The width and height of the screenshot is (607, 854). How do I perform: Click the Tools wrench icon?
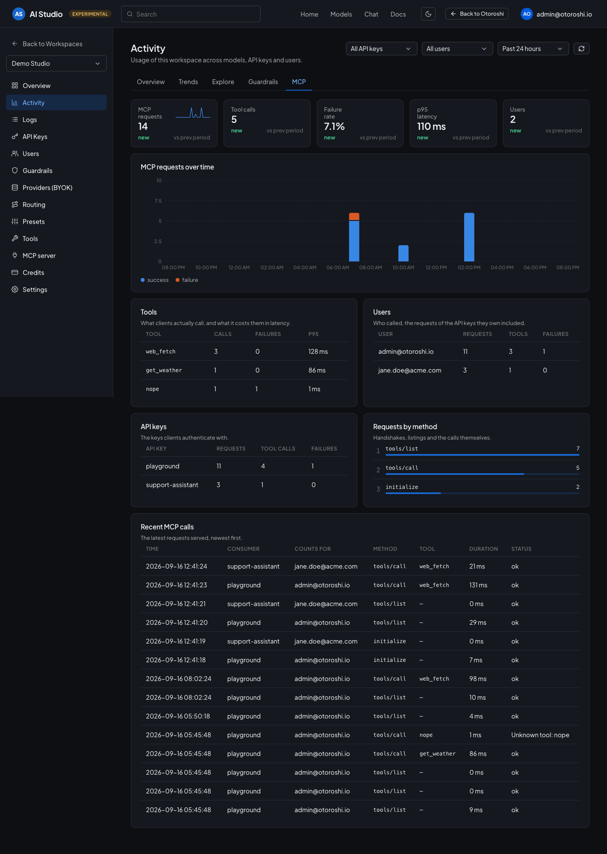pyautogui.click(x=15, y=238)
